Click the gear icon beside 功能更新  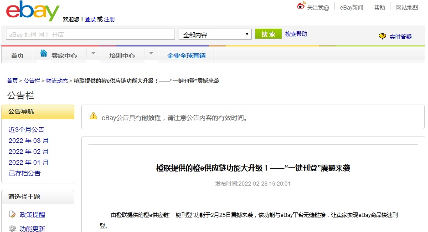[x=12, y=228]
